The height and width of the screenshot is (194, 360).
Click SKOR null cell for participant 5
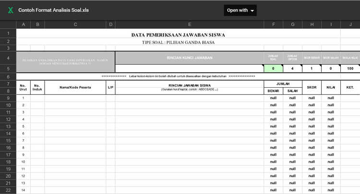pyautogui.click(x=312, y=126)
